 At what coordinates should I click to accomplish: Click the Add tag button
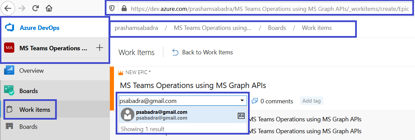tap(312, 101)
